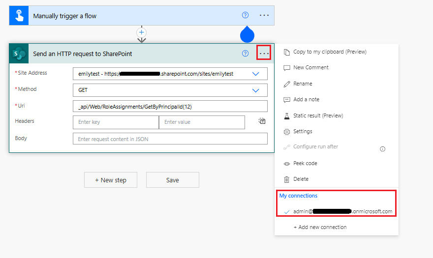Click the Static result flask icon
The height and width of the screenshot is (258, 433).
[x=287, y=116]
